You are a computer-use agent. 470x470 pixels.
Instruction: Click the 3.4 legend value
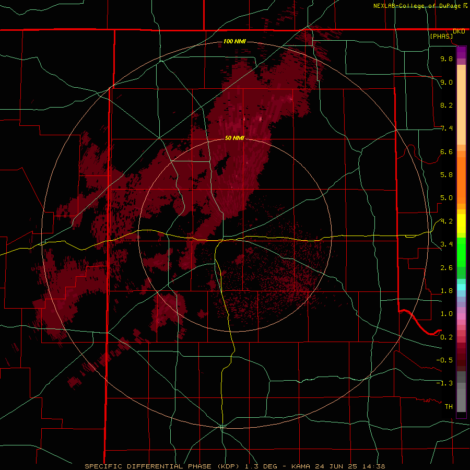click(x=446, y=244)
